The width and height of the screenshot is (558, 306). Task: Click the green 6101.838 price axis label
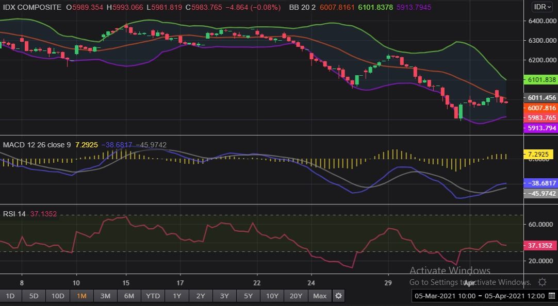coord(539,80)
